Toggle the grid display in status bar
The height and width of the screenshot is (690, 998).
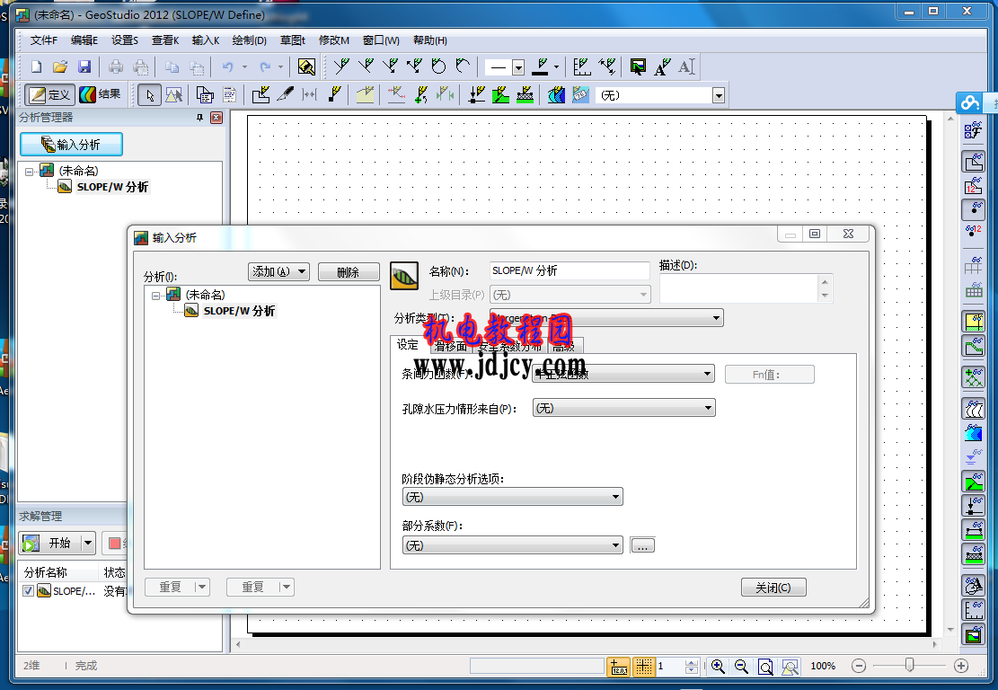click(644, 666)
